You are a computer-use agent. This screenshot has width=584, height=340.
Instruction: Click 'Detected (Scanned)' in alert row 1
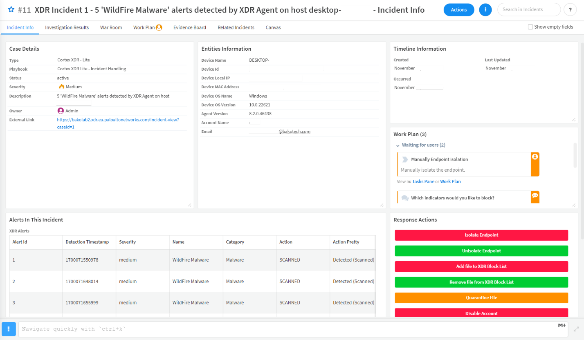tap(353, 260)
